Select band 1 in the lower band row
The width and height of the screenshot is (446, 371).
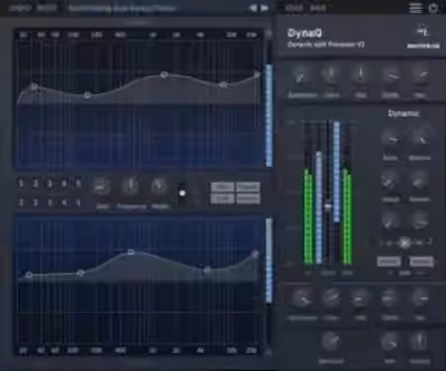coord(21,202)
